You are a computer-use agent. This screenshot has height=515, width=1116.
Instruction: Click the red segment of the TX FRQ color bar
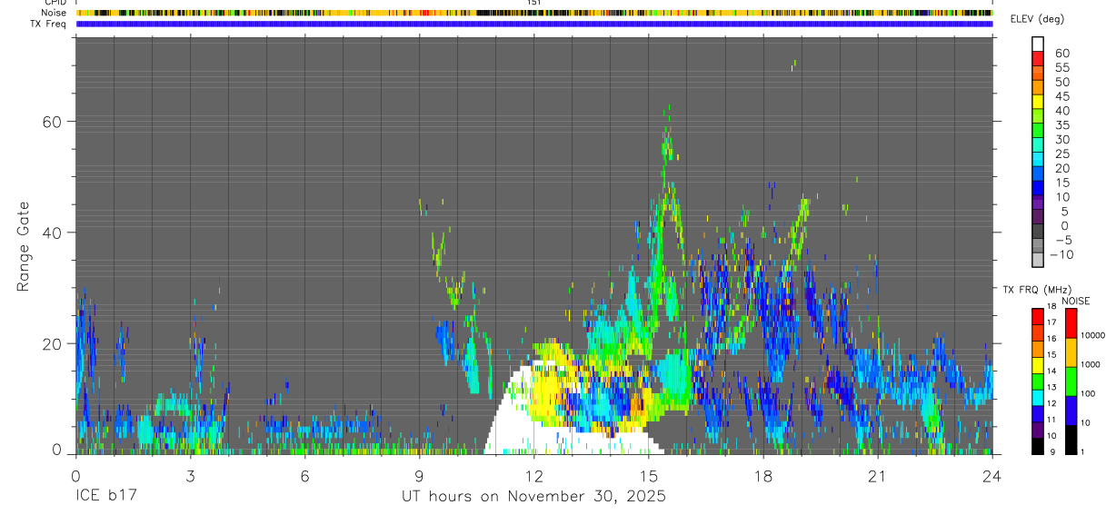pyautogui.click(x=1038, y=318)
